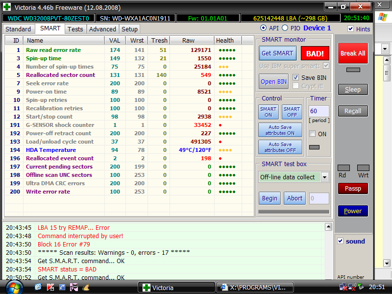Switch to the Advanced tab

coord(102,29)
